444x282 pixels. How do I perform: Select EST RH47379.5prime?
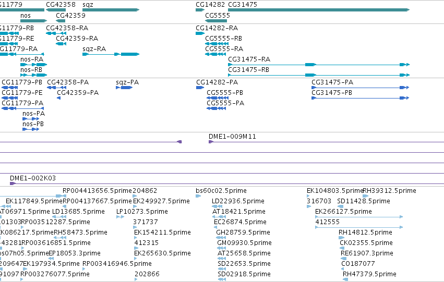369,274
